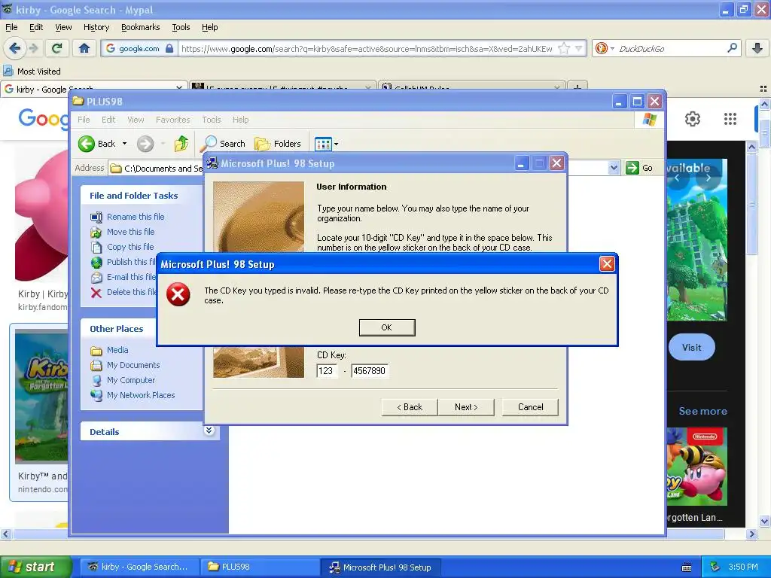The width and height of the screenshot is (771, 578).
Task: Switch to Microsoft Plus! 98 Setup taskbar button
Action: point(380,567)
